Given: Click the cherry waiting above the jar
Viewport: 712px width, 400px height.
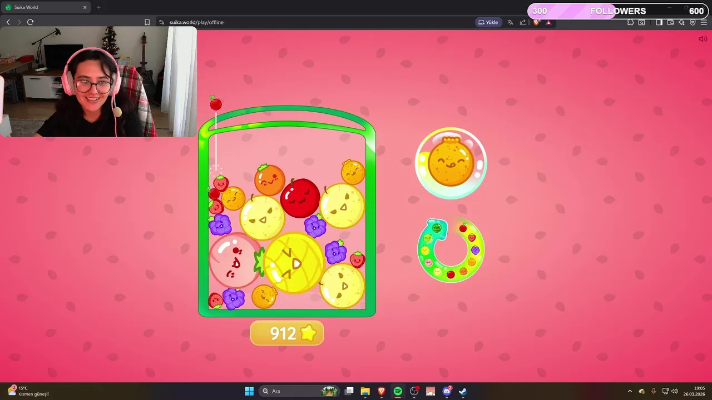Looking at the screenshot, I should click(x=216, y=103).
